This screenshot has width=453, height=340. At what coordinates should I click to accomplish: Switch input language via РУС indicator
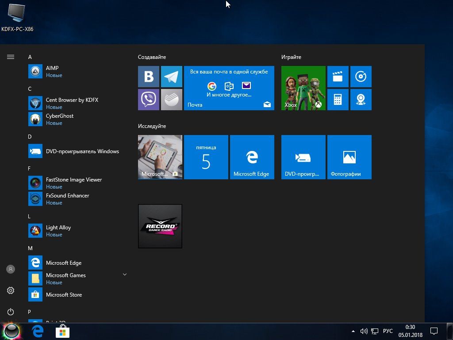(x=388, y=331)
